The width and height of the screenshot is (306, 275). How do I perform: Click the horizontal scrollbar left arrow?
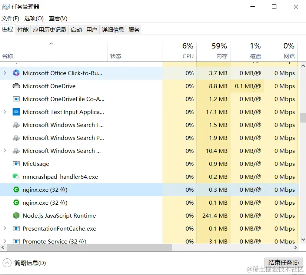click(x=3, y=248)
